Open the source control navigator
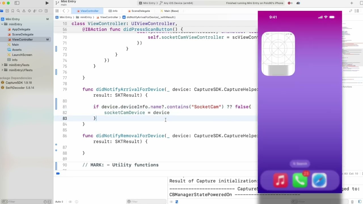This screenshot has width=363, height=204. tap(7, 11)
